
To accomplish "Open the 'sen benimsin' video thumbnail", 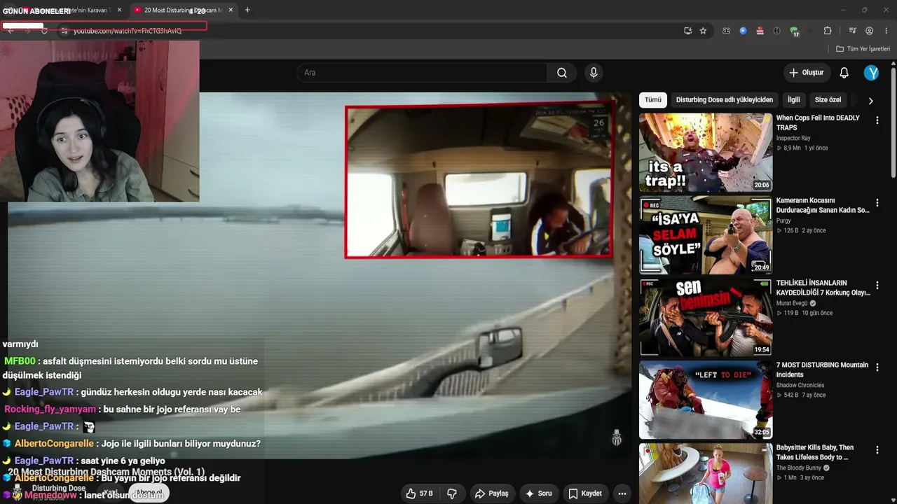I will 706,317.
